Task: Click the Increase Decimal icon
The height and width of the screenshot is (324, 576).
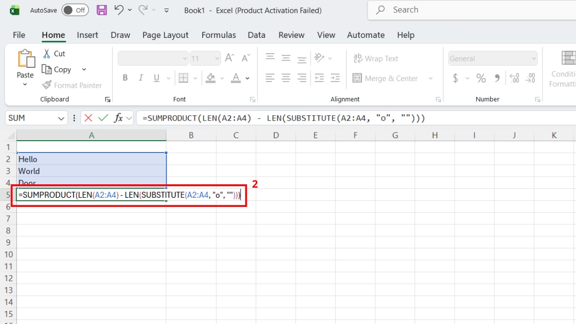Action: tap(514, 78)
